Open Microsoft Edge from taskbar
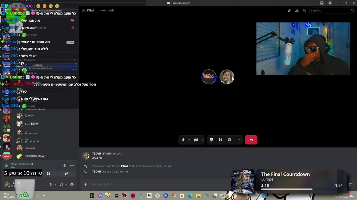 pos(190,196)
